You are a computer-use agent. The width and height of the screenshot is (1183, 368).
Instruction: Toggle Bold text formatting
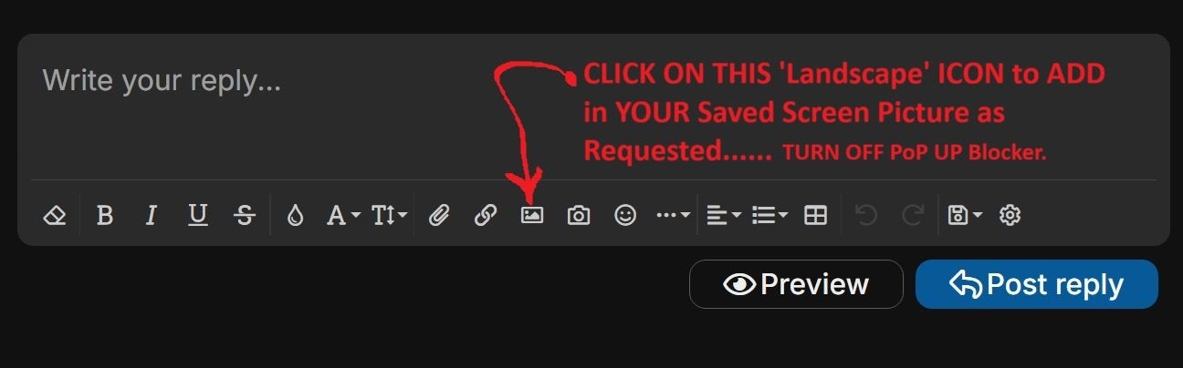pos(105,216)
